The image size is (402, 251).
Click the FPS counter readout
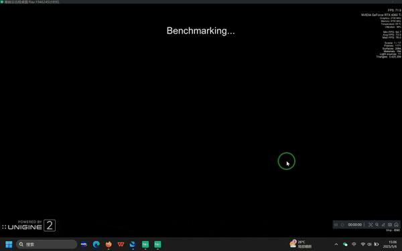[x=395, y=10]
